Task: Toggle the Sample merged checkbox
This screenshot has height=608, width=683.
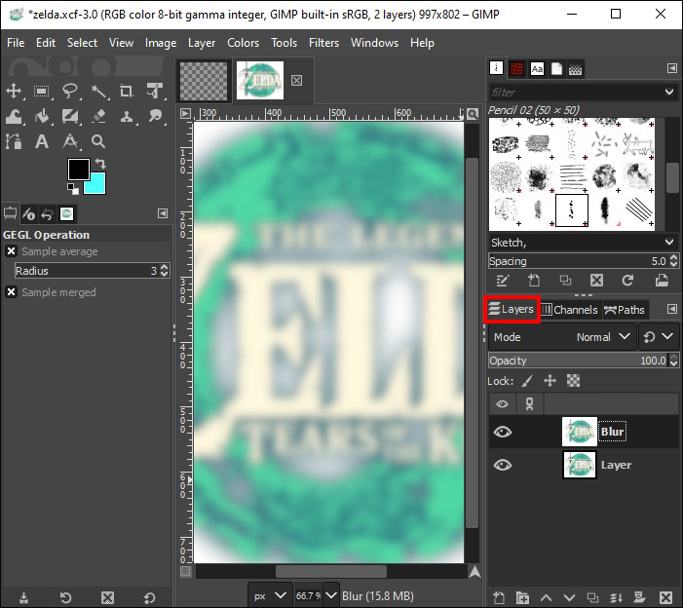Action: 12,291
